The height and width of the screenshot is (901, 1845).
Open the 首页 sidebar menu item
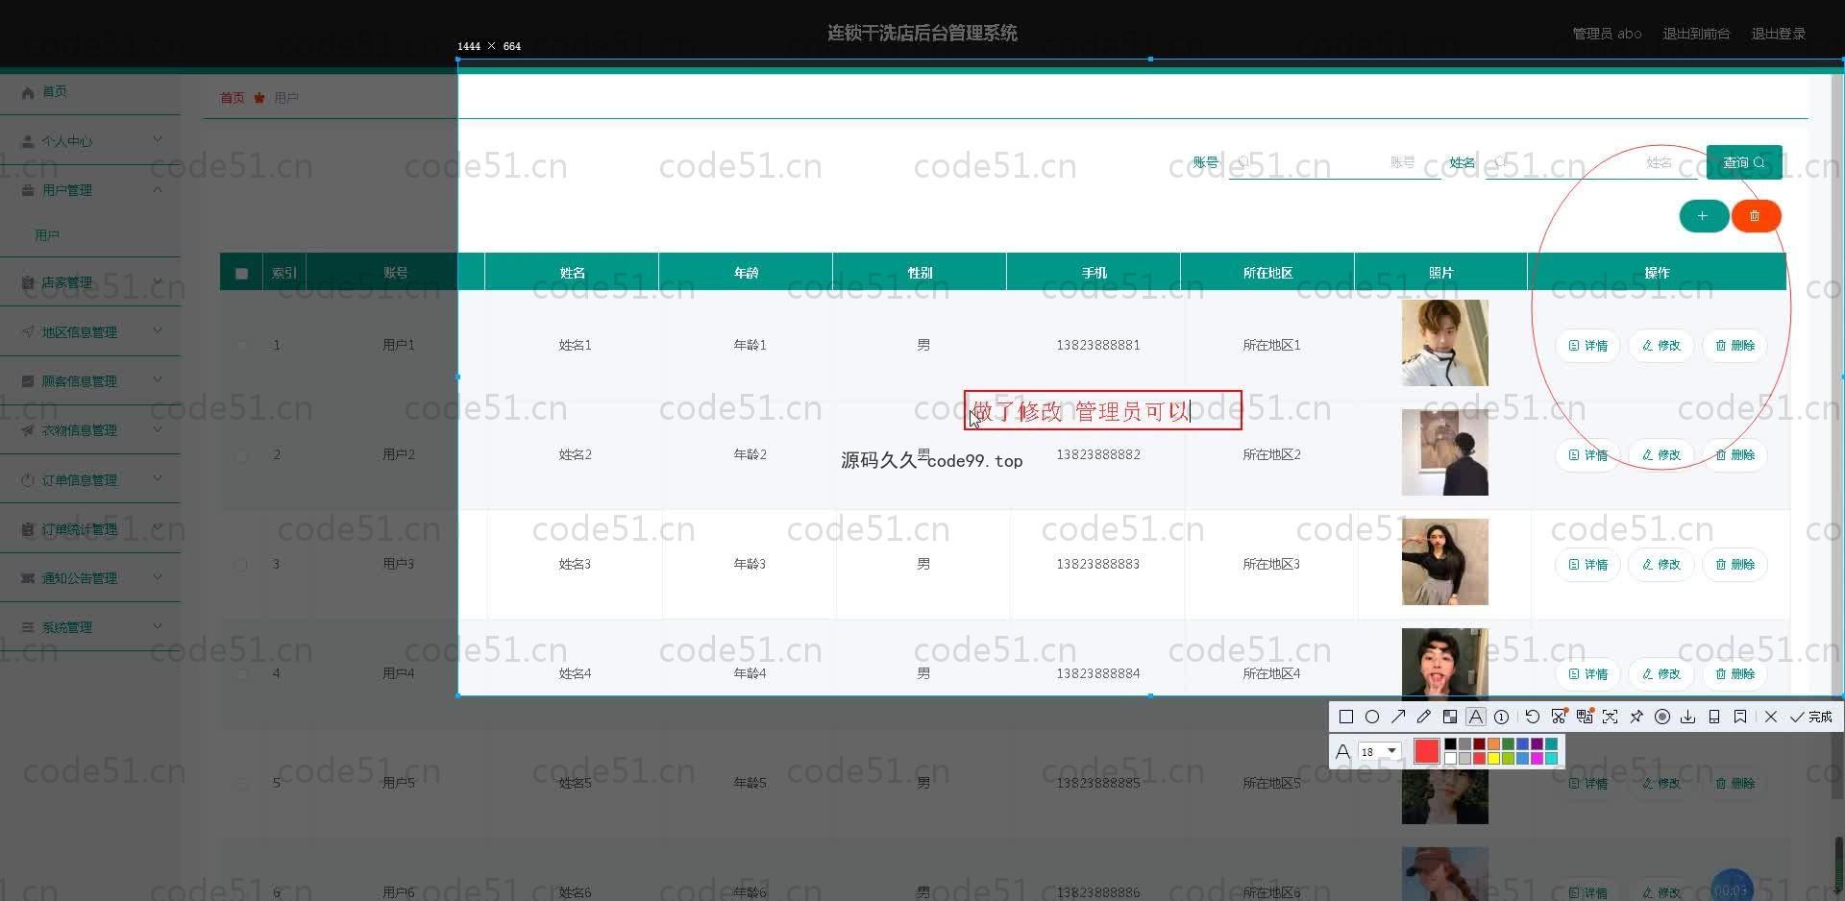pos(90,91)
